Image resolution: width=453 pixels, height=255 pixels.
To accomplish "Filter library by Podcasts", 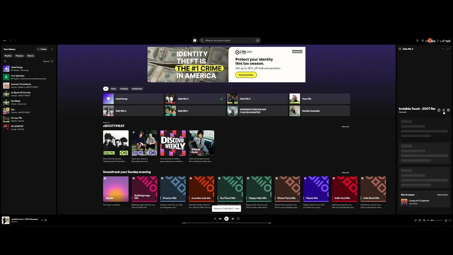I will pos(19,56).
